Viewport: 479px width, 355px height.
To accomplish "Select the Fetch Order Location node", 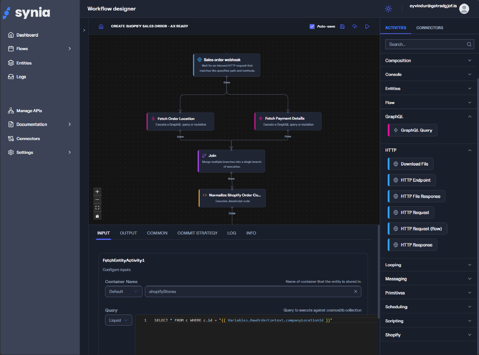I will (x=180, y=121).
